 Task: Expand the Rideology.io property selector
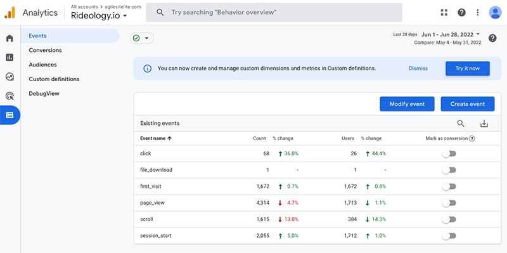click(x=99, y=15)
